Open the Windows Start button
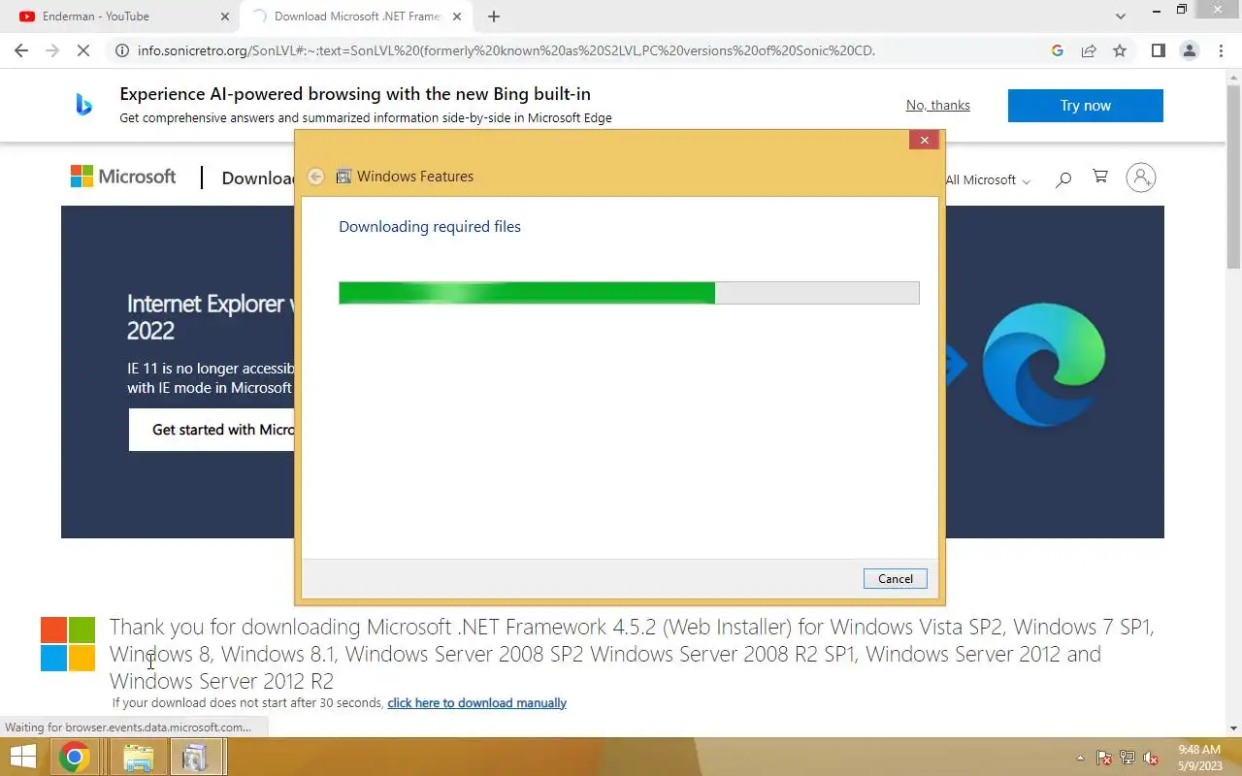Screen dimensions: 1242x776 pos(22,757)
